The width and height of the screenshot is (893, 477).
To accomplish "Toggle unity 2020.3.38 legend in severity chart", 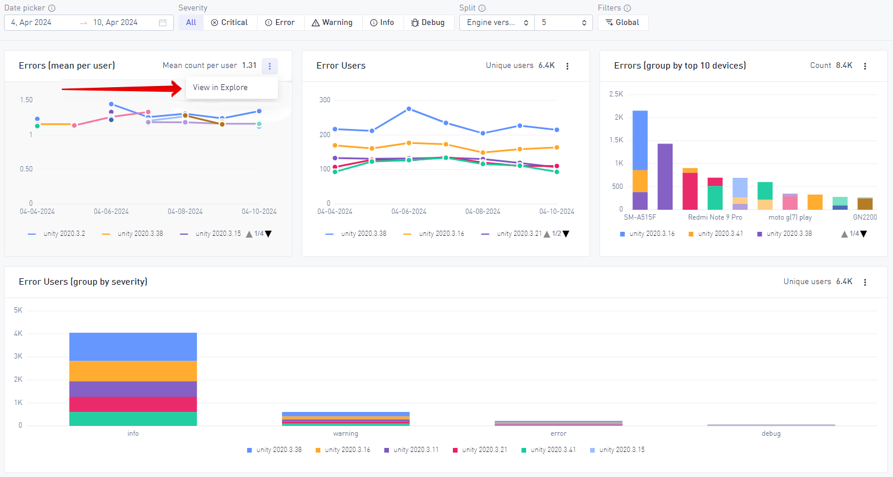I will tap(274, 450).
